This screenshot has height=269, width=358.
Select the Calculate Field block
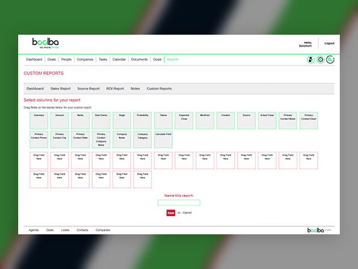(163, 140)
